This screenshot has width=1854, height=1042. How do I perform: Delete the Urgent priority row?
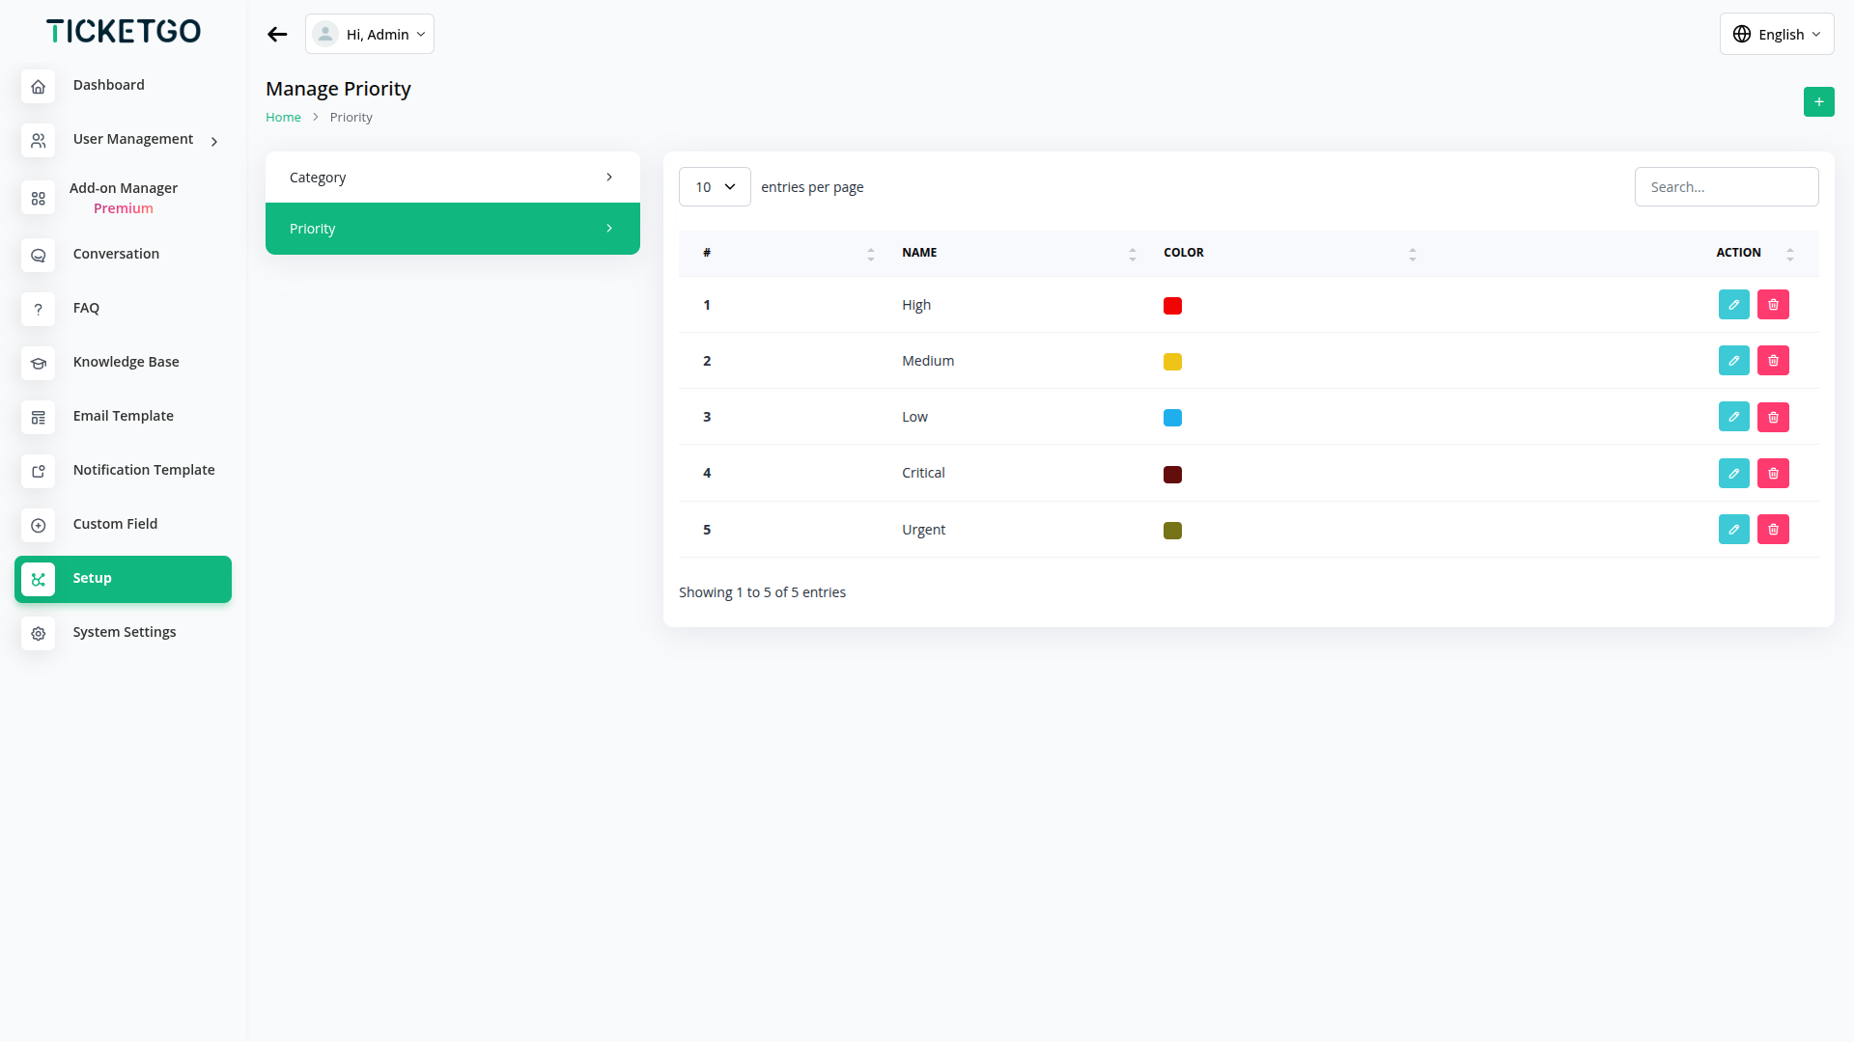(x=1773, y=530)
